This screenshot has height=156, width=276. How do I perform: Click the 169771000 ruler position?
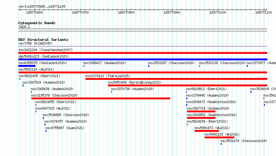coord(218,12)
